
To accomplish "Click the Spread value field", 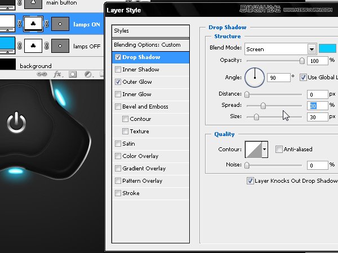I will pyautogui.click(x=318, y=106).
